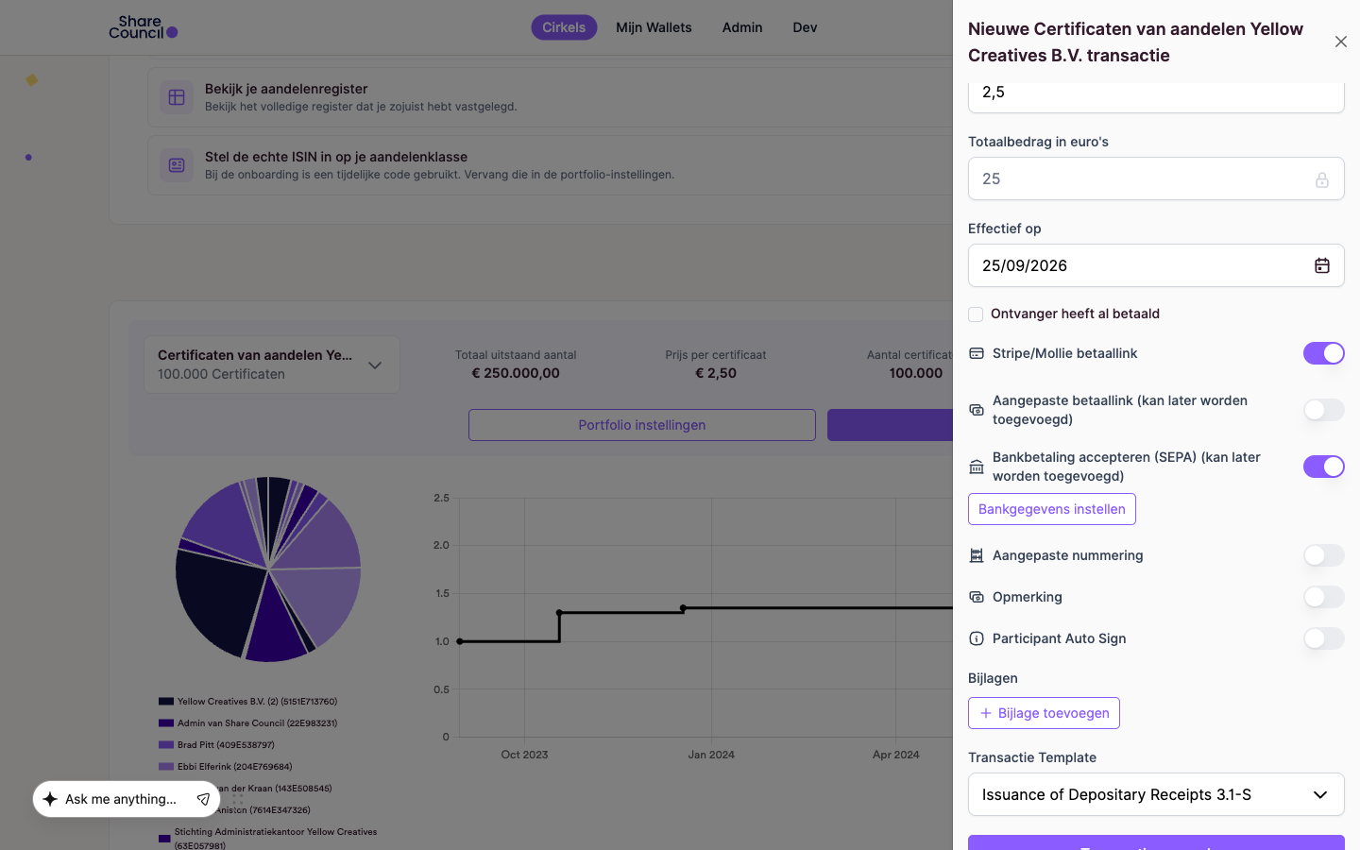The width and height of the screenshot is (1360, 850).
Task: Open the Cirkels tab
Action: (x=564, y=27)
